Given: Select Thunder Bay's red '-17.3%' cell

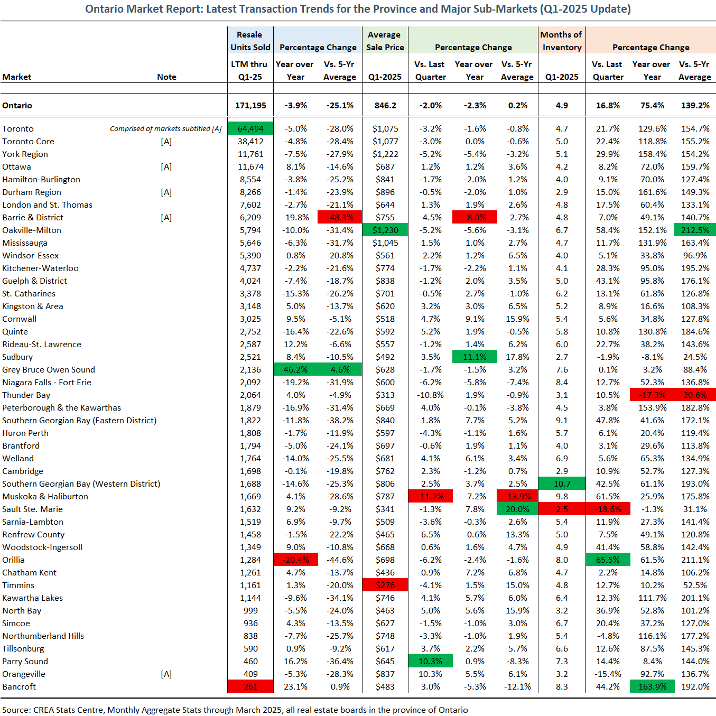Looking at the screenshot, I should click(x=652, y=395).
